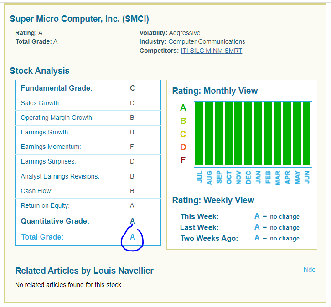Click the Analyst Earnings Revisions label
The image size is (331, 307).
click(x=60, y=176)
